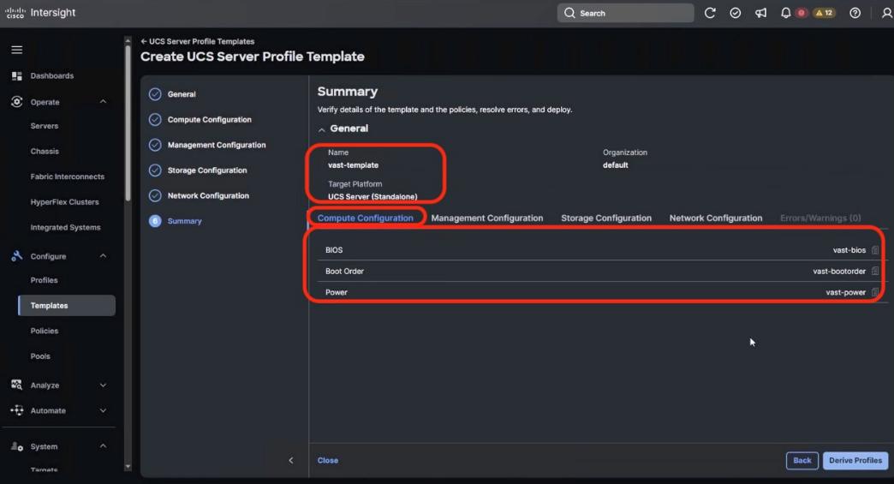The image size is (894, 484).
Task: Open the Errors/Warnings (0) tab
Action: [820, 218]
